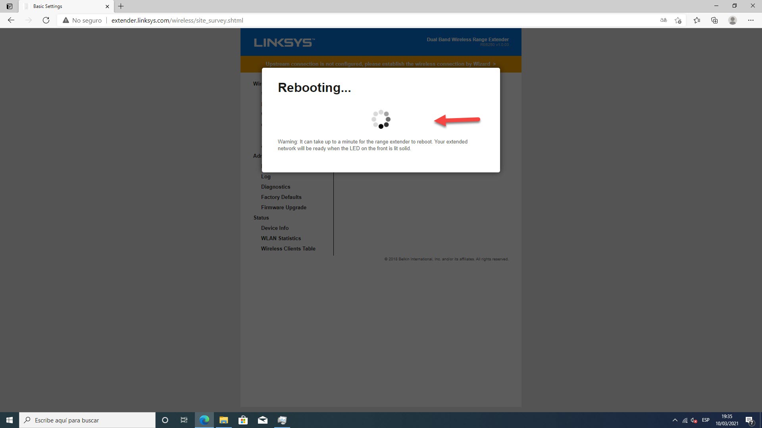Add this page to favorites icon
Viewport: 762px width, 428px height.
[x=678, y=20]
